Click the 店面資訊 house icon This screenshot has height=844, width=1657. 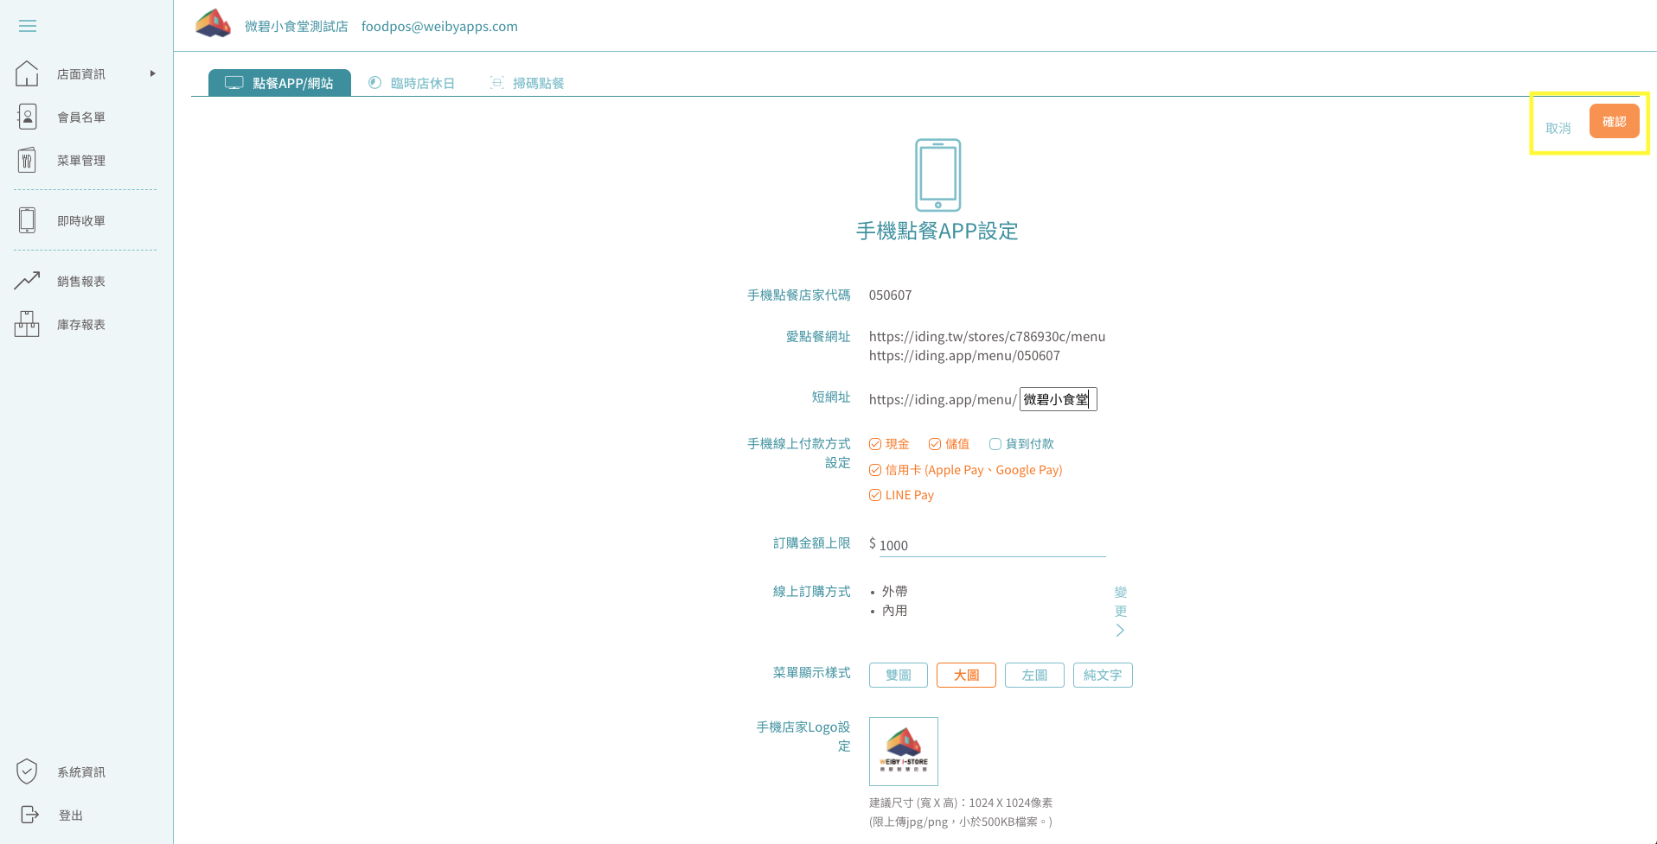tap(27, 73)
